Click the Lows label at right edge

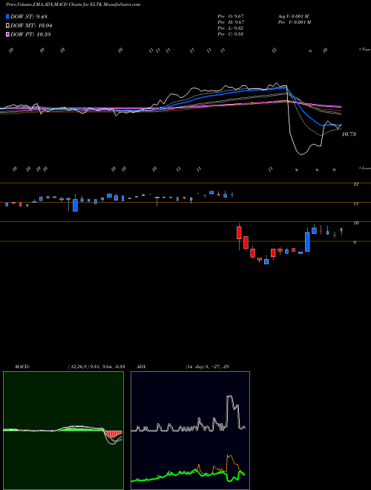click(365, 168)
